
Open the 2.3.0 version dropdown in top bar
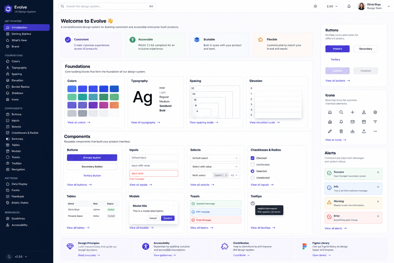pos(332,6)
